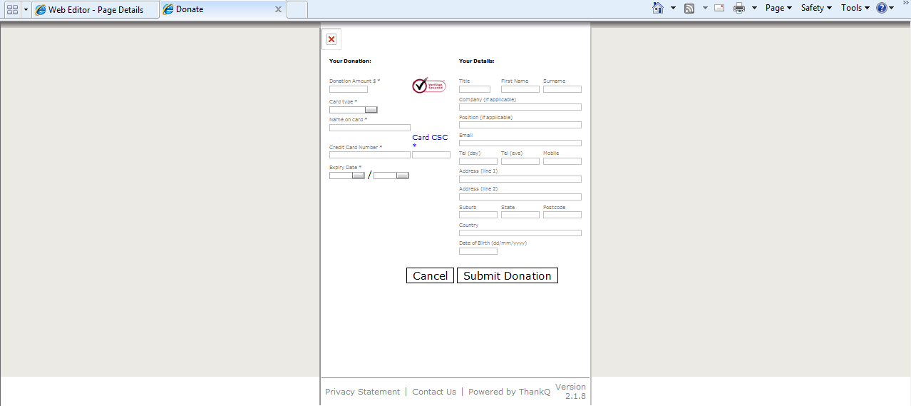This screenshot has height=406, width=911.
Task: Click the Print icon
Action: (739, 9)
